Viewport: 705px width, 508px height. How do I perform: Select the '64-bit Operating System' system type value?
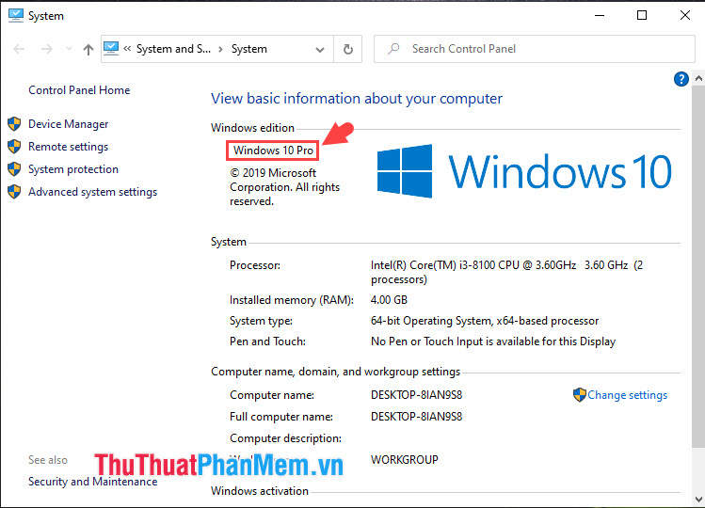click(x=485, y=321)
